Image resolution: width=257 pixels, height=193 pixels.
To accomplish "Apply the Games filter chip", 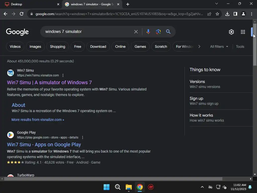I will tap(140, 46).
